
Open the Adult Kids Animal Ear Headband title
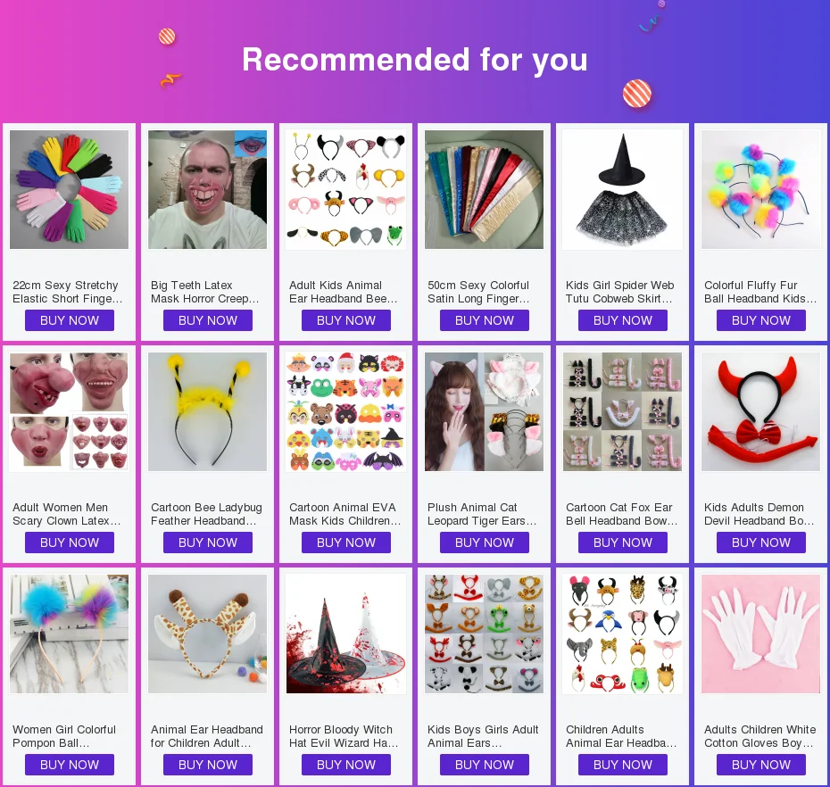tap(343, 292)
